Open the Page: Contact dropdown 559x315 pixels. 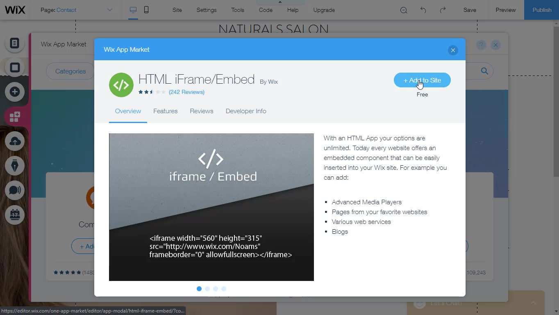tap(76, 10)
